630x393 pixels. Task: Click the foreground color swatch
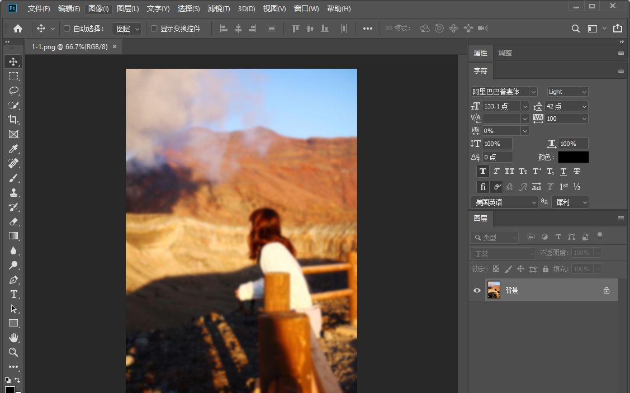tap(10, 390)
